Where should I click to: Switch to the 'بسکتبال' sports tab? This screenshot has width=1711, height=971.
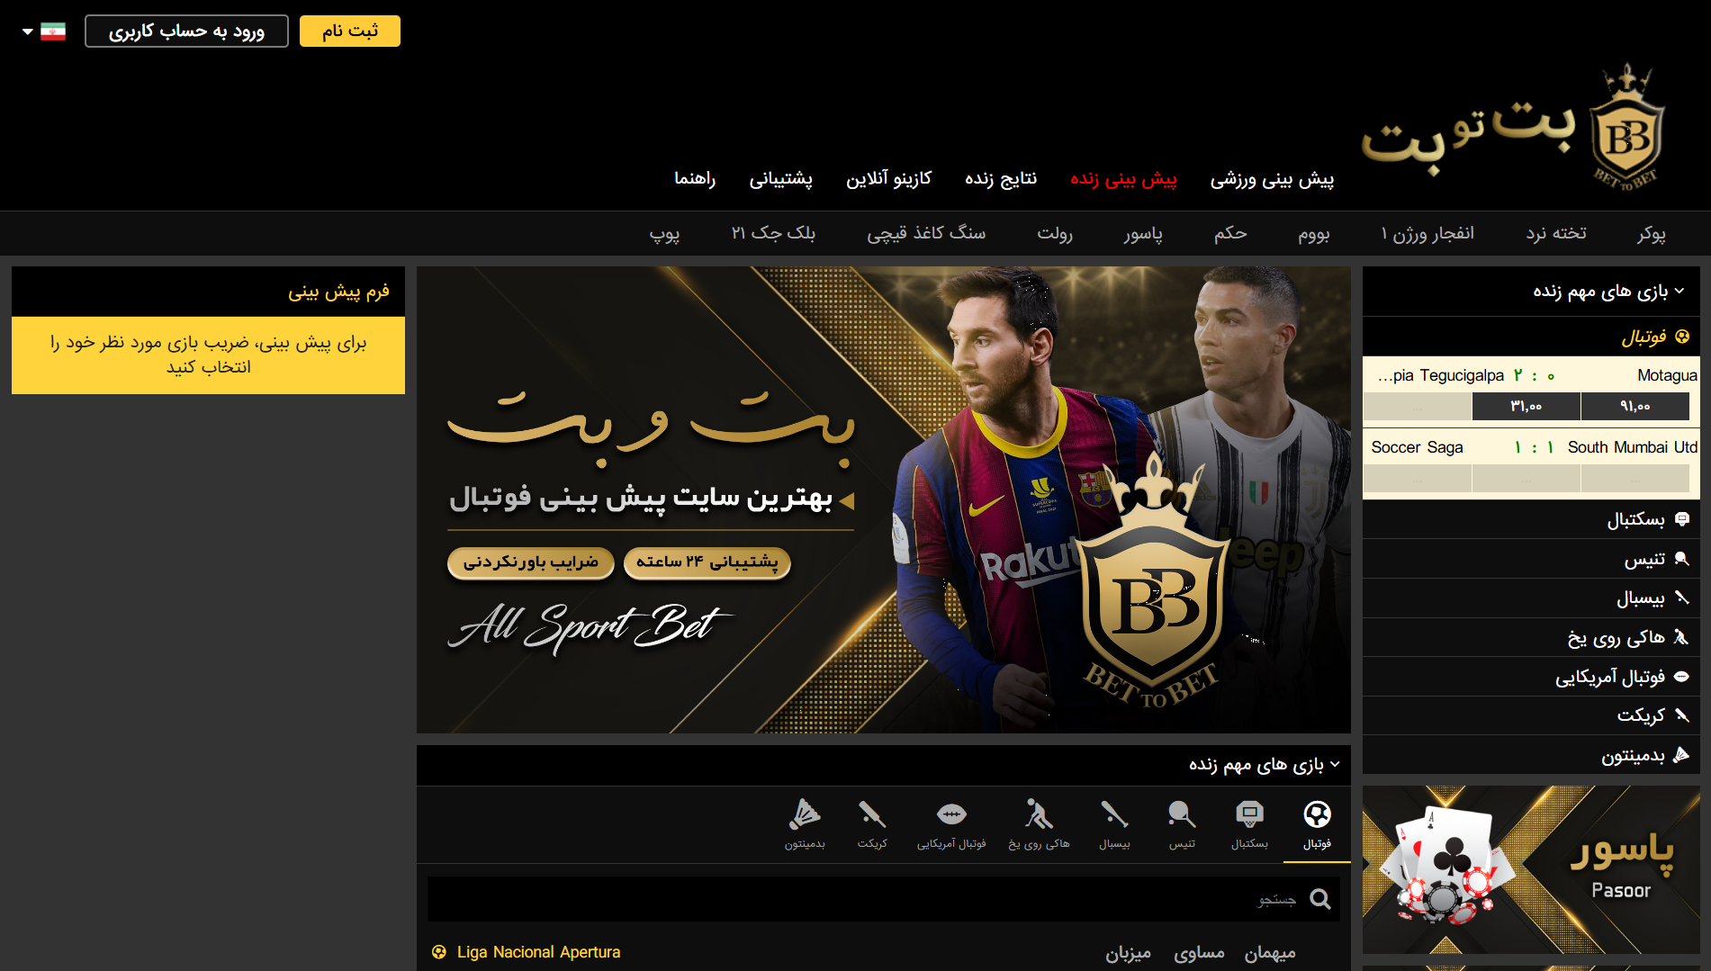click(x=1249, y=824)
